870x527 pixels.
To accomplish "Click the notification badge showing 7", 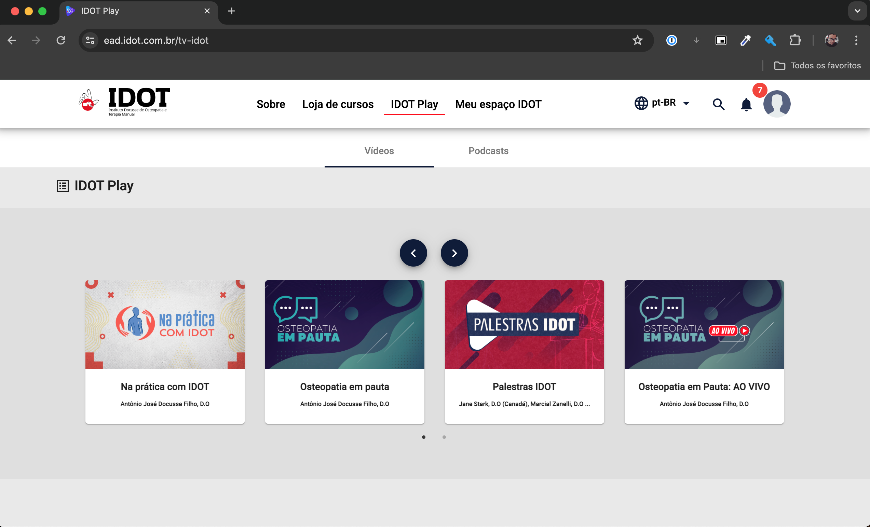I will (760, 90).
